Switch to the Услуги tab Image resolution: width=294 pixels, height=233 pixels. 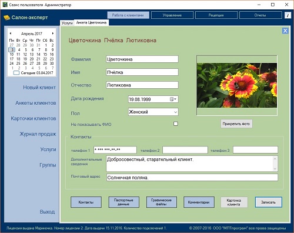click(x=67, y=23)
